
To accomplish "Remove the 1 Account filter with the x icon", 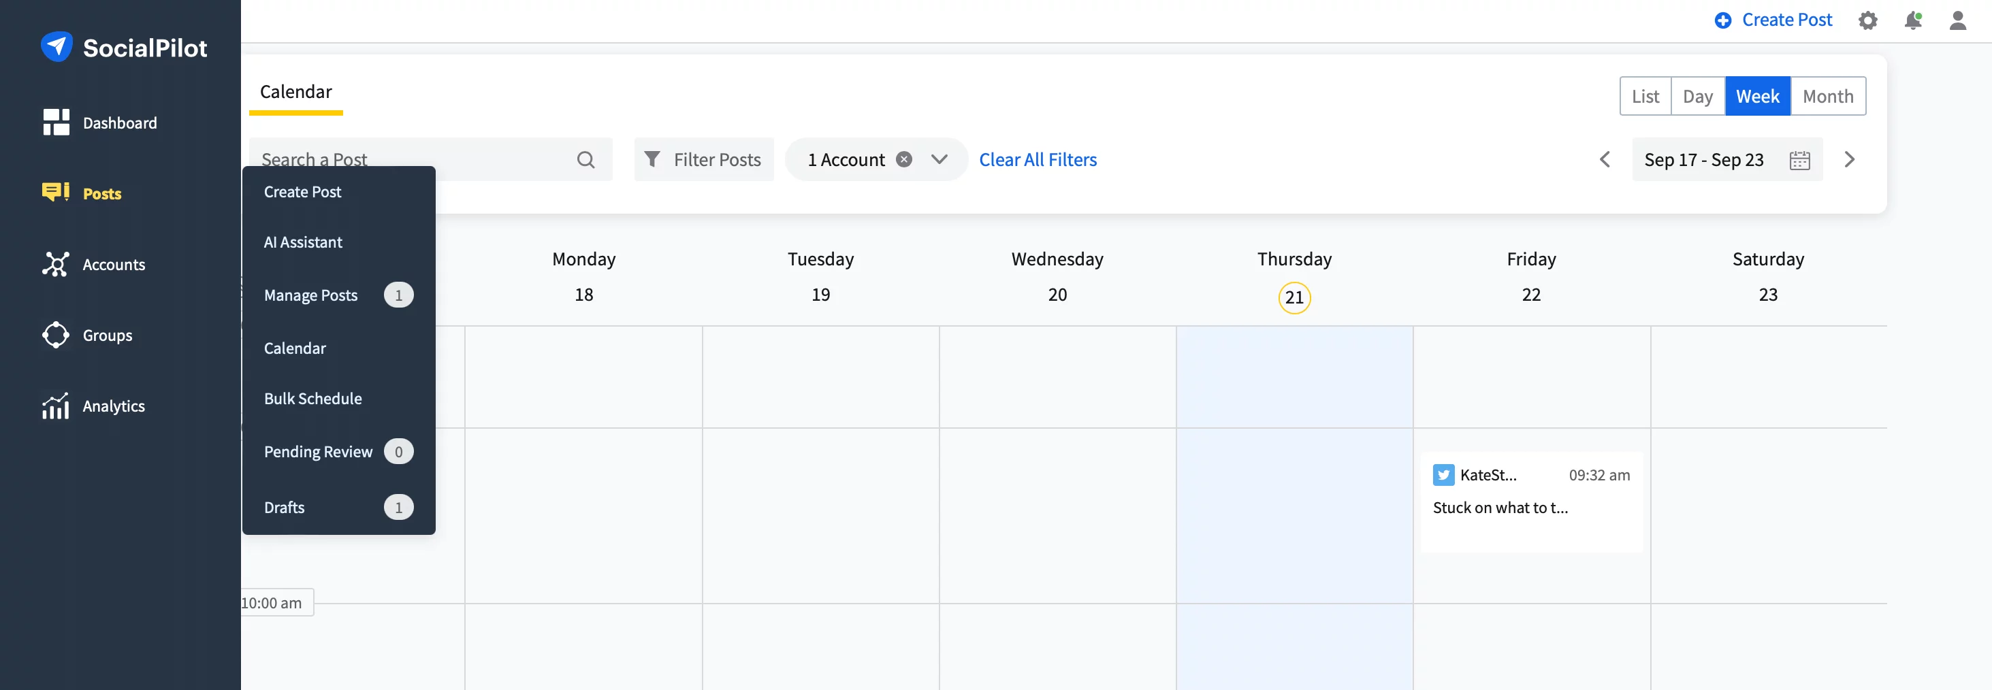I will point(904,159).
